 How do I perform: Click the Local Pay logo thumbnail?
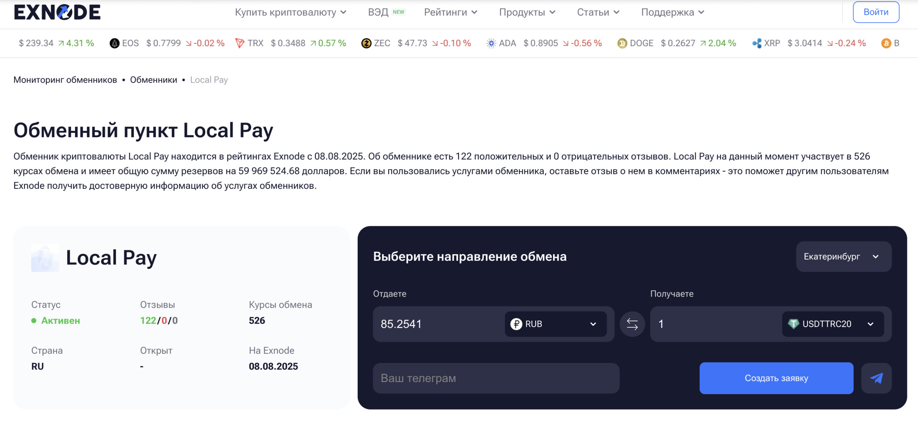pyautogui.click(x=45, y=258)
